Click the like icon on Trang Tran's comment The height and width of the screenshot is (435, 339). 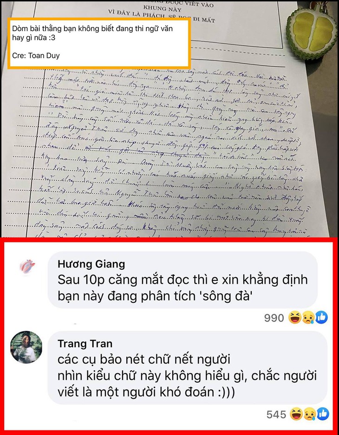[x=323, y=414]
